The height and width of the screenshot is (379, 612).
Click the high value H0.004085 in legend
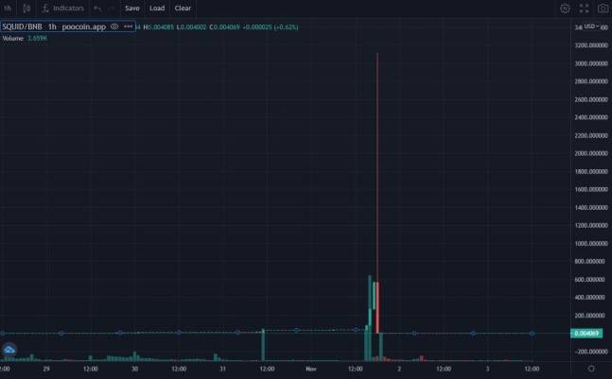[159, 27]
